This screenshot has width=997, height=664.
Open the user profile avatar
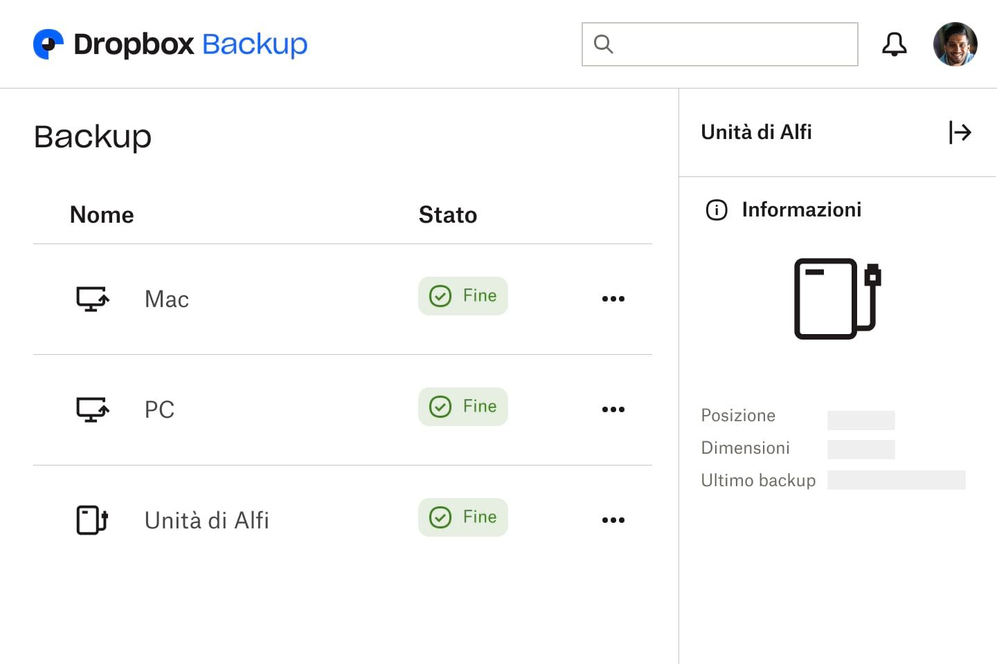click(x=955, y=44)
